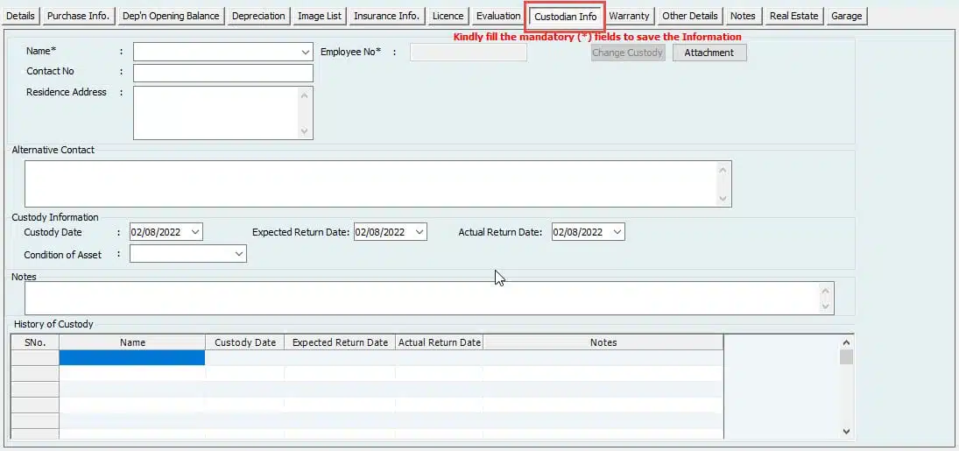959x451 pixels.
Task: Open the Name dropdown list
Action: 304,53
